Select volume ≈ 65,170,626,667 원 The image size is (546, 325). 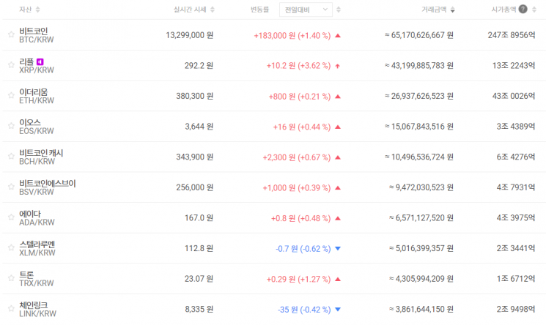click(x=419, y=35)
